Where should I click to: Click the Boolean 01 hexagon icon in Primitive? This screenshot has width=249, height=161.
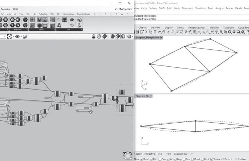tap(18, 20)
